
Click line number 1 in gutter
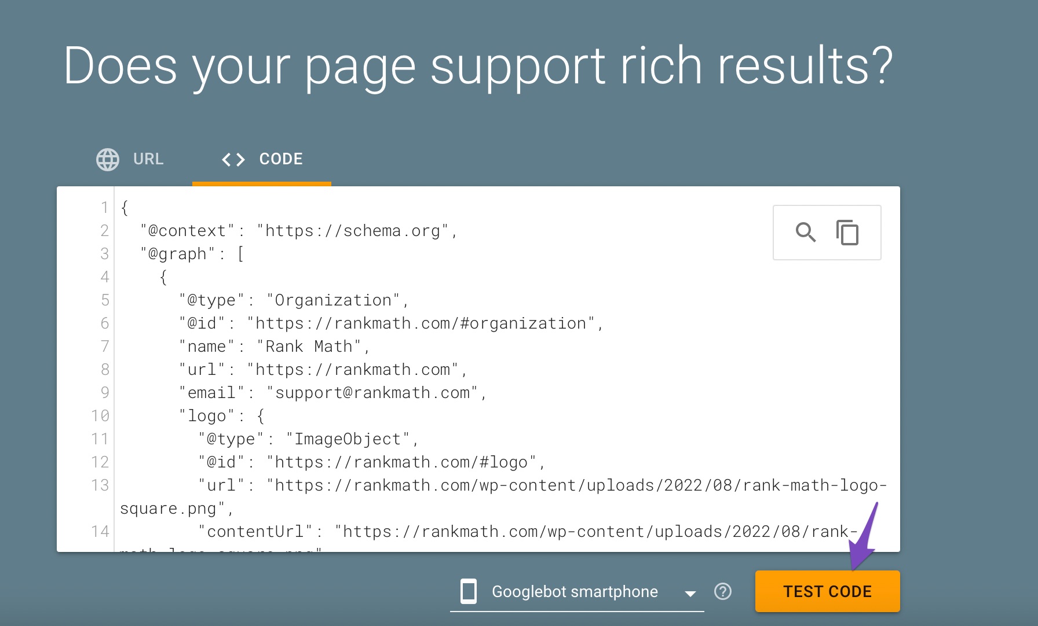point(104,207)
